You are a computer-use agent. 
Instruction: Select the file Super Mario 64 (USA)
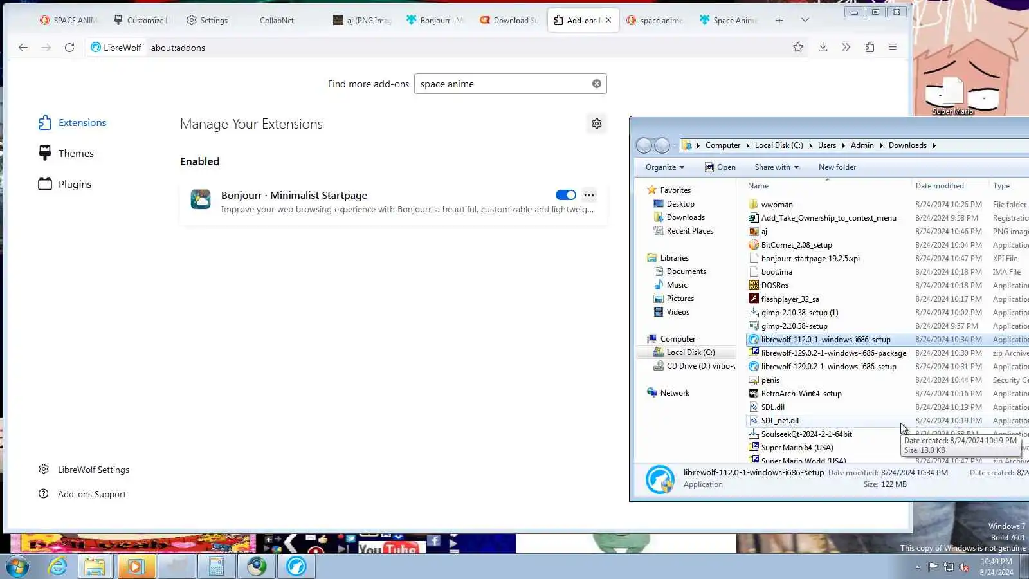tap(797, 448)
